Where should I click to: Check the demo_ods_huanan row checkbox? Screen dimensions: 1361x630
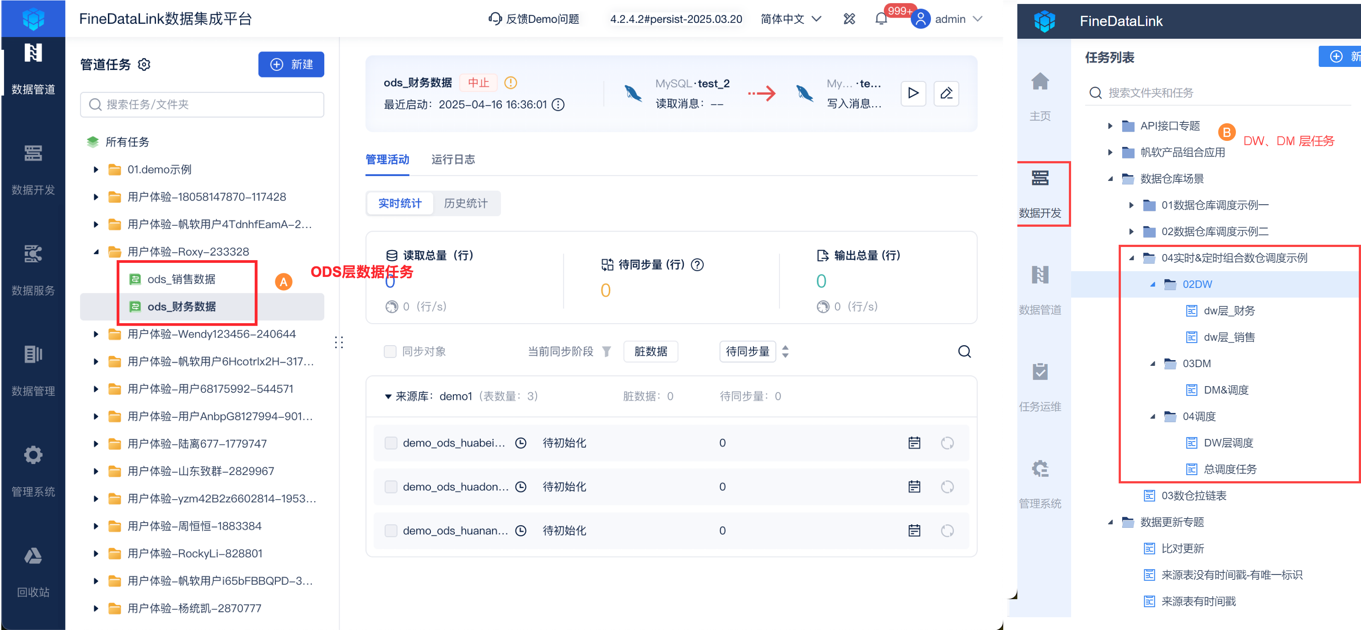[391, 531]
